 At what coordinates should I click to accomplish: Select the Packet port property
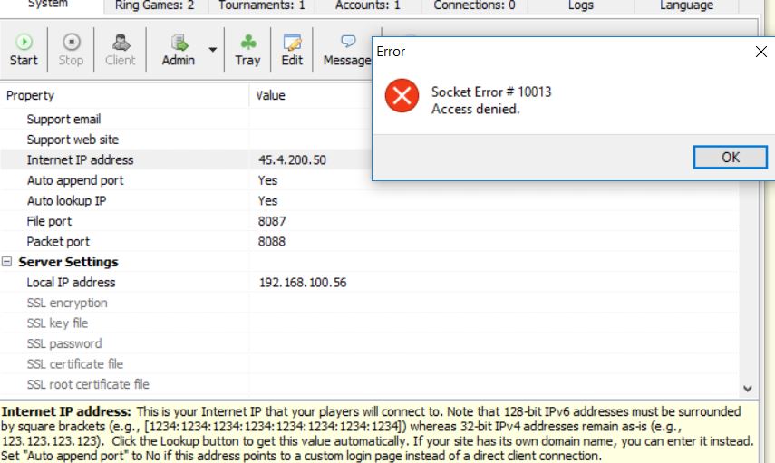(58, 242)
